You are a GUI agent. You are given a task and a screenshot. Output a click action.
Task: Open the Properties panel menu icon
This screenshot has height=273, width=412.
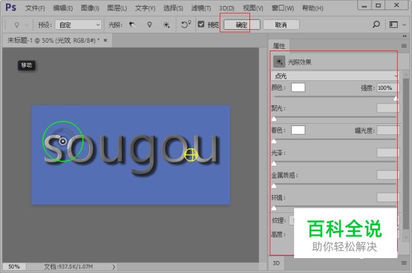[404, 46]
